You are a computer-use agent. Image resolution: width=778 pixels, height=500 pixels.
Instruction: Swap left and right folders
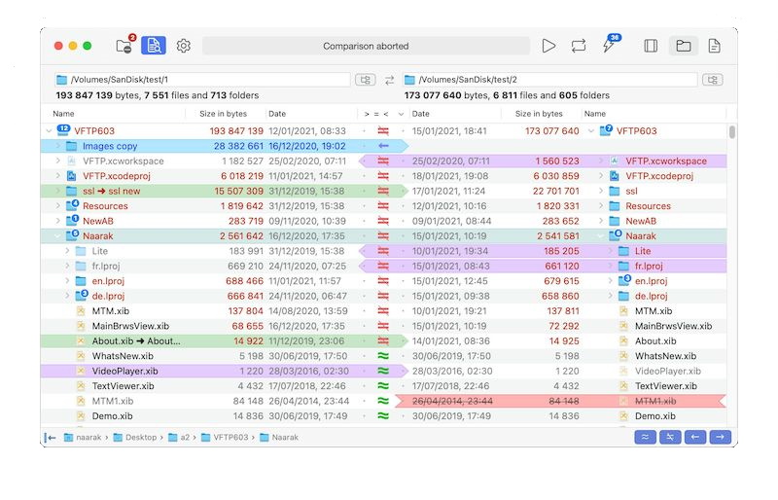pyautogui.click(x=390, y=80)
